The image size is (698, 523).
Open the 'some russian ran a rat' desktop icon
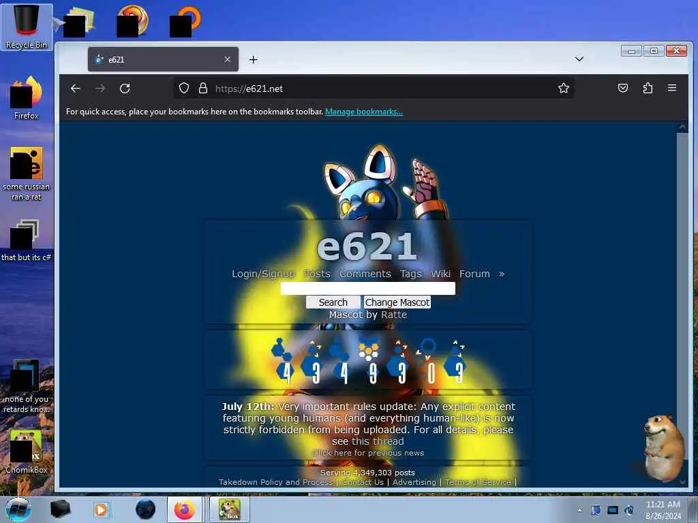(x=27, y=174)
